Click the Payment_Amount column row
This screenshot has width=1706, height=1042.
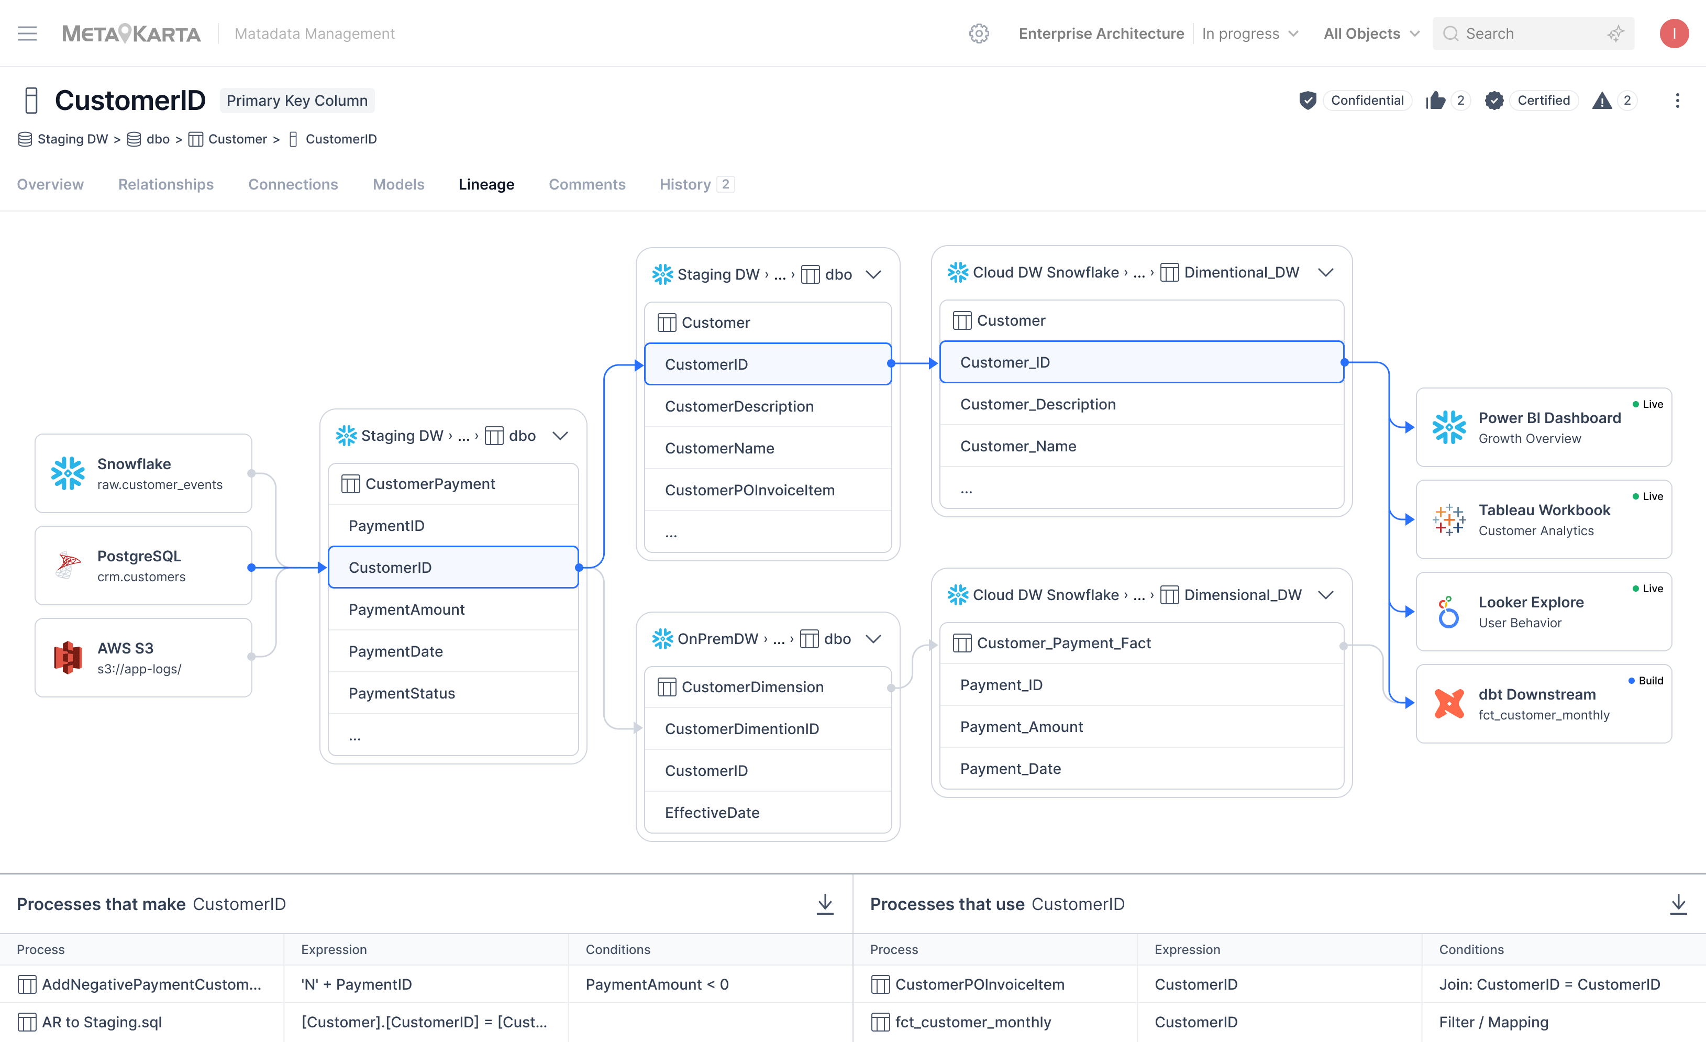[x=1141, y=727]
